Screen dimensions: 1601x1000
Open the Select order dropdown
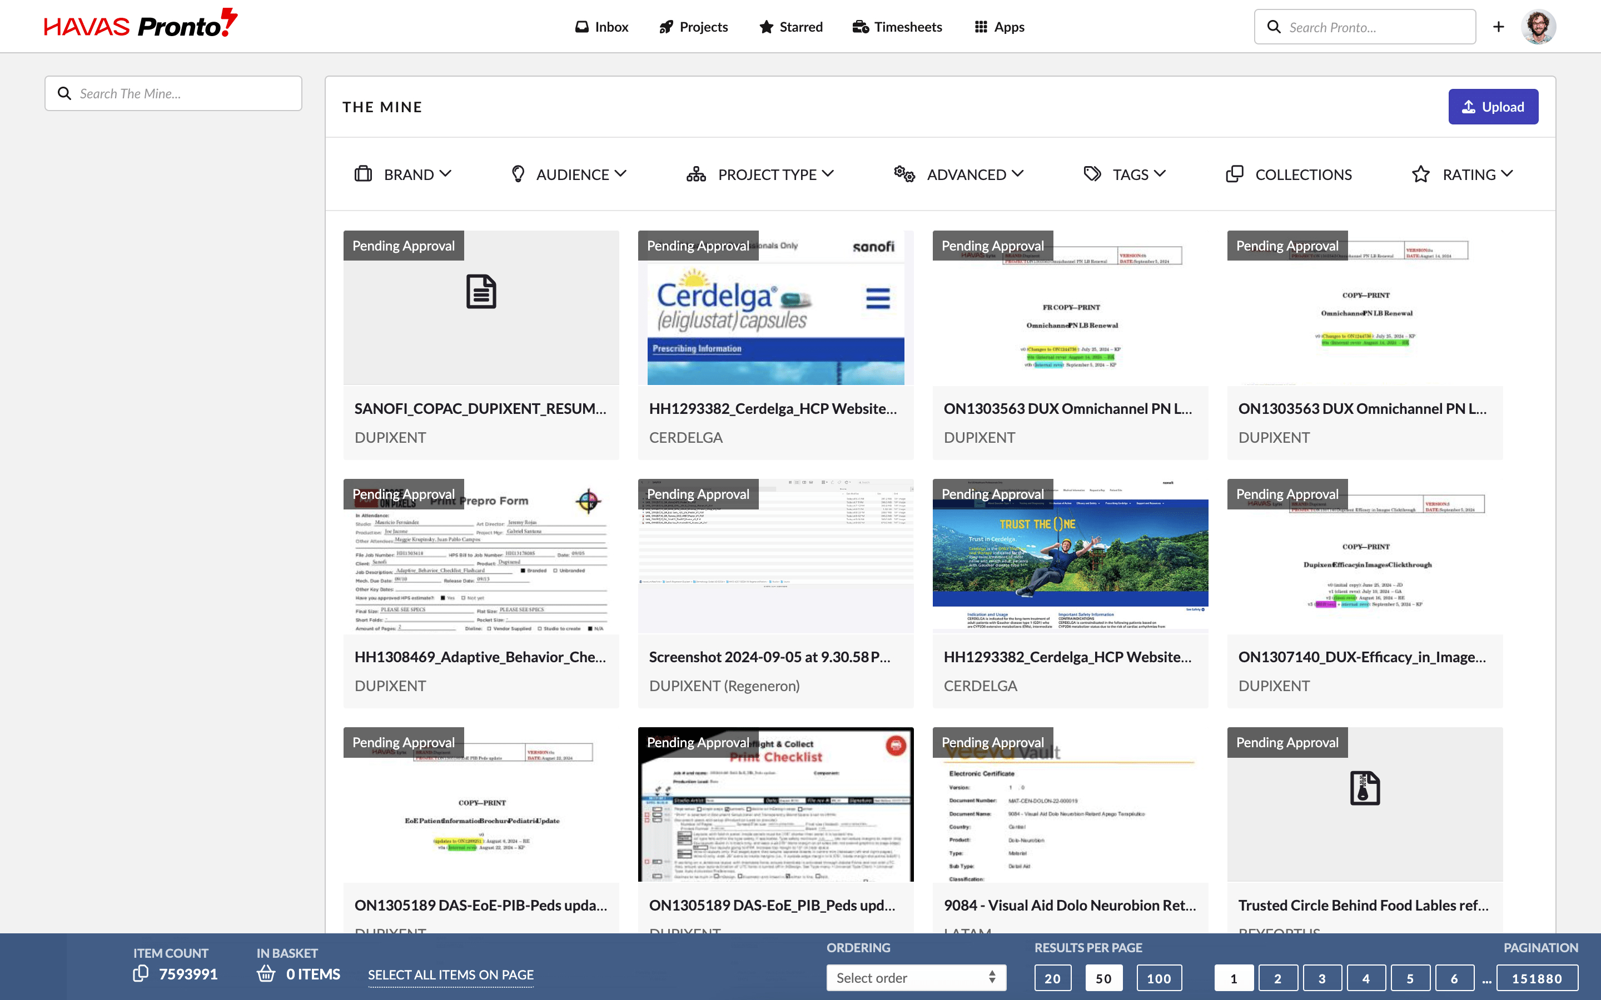pos(916,978)
